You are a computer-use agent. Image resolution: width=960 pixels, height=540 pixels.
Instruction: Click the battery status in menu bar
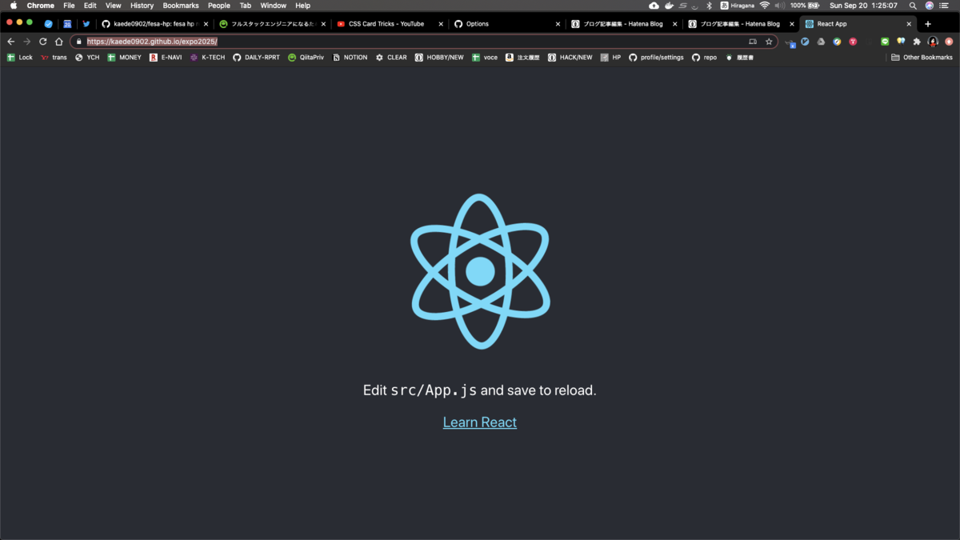pyautogui.click(x=805, y=6)
